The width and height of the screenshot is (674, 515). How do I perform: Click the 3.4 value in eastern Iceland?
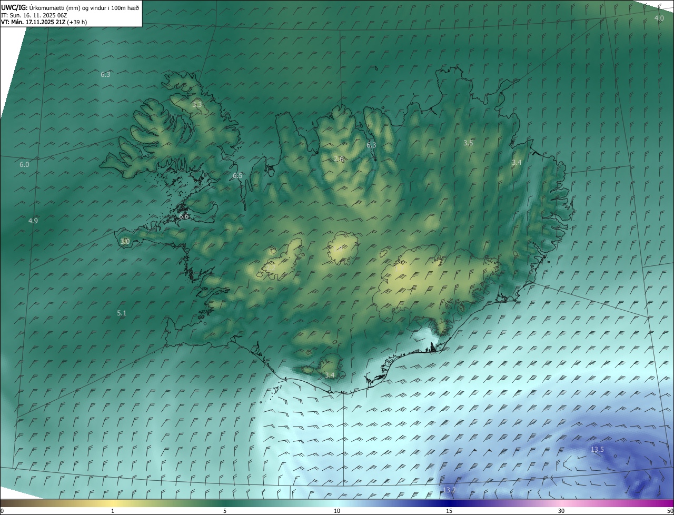517,162
